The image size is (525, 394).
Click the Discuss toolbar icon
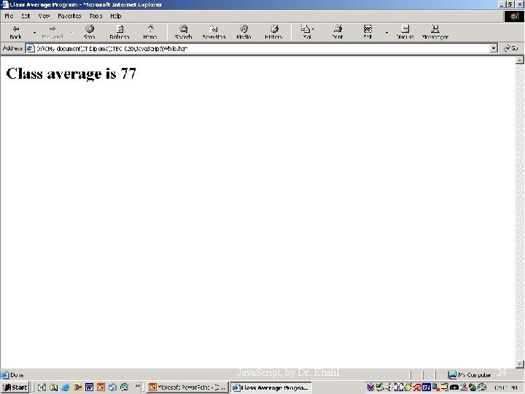(x=405, y=33)
